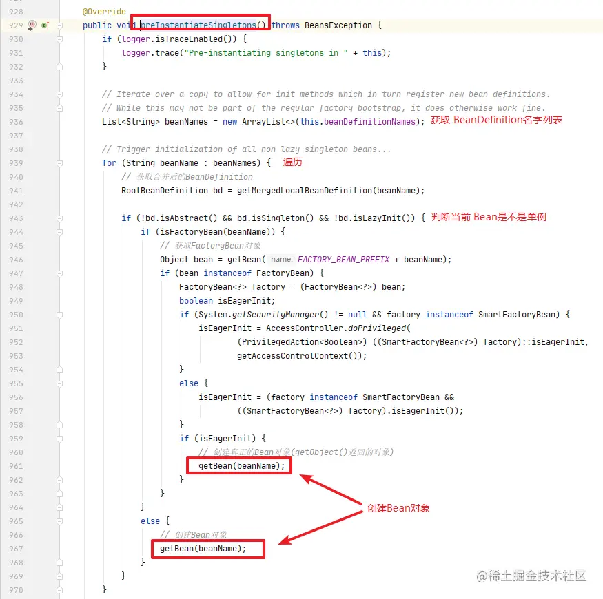The height and width of the screenshot is (599, 603).
Task: Click line number 936 in the gutter
Action: coord(16,122)
